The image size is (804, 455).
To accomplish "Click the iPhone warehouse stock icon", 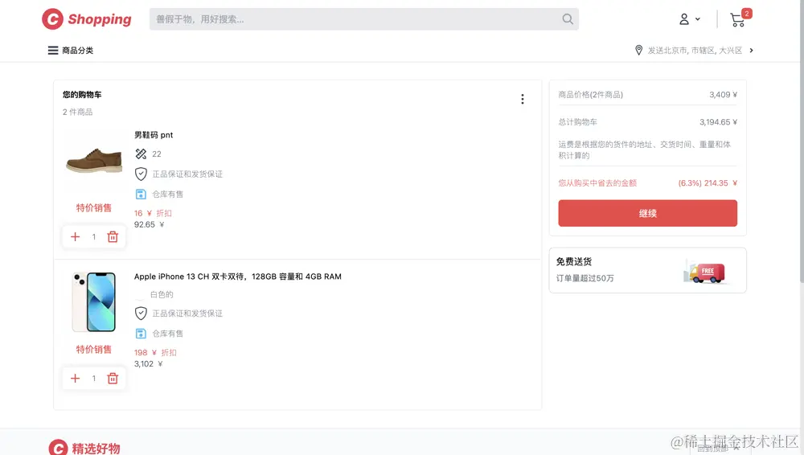I will (x=141, y=334).
